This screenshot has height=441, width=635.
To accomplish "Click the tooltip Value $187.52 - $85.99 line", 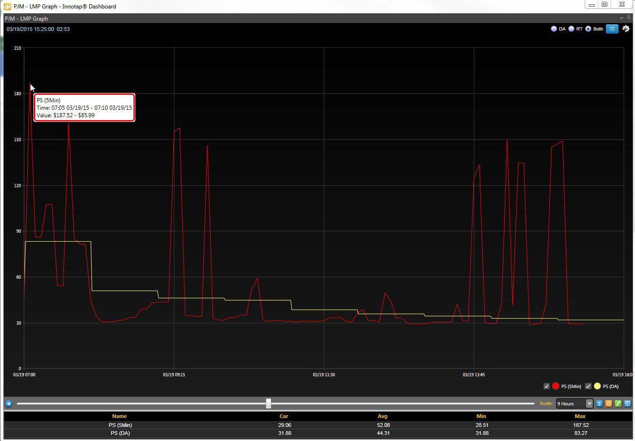I will point(65,115).
